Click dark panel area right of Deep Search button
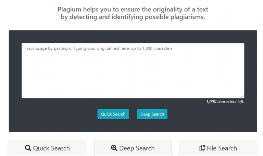The image size is (263, 156). pos(209,114)
